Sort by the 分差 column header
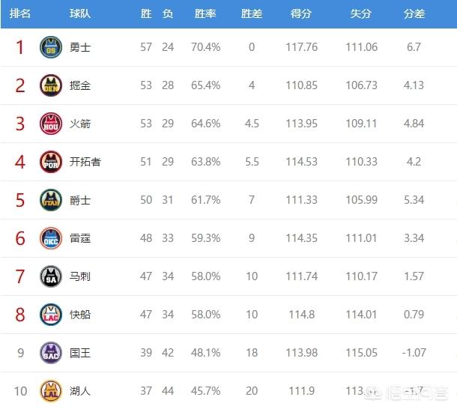Screen dimensions: 457x409 (x=414, y=13)
